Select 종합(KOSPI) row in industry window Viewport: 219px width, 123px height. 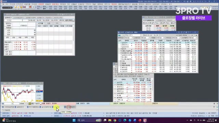point(20,42)
